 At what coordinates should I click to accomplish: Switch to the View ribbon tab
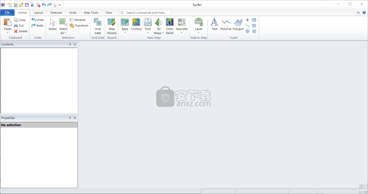point(109,13)
